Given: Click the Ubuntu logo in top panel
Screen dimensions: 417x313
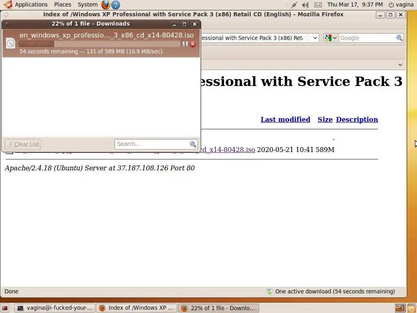Looking at the screenshot, I should click(8, 4).
